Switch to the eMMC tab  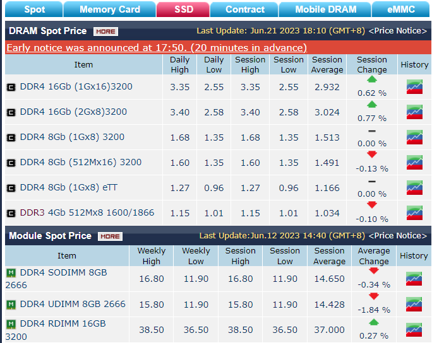[401, 9]
